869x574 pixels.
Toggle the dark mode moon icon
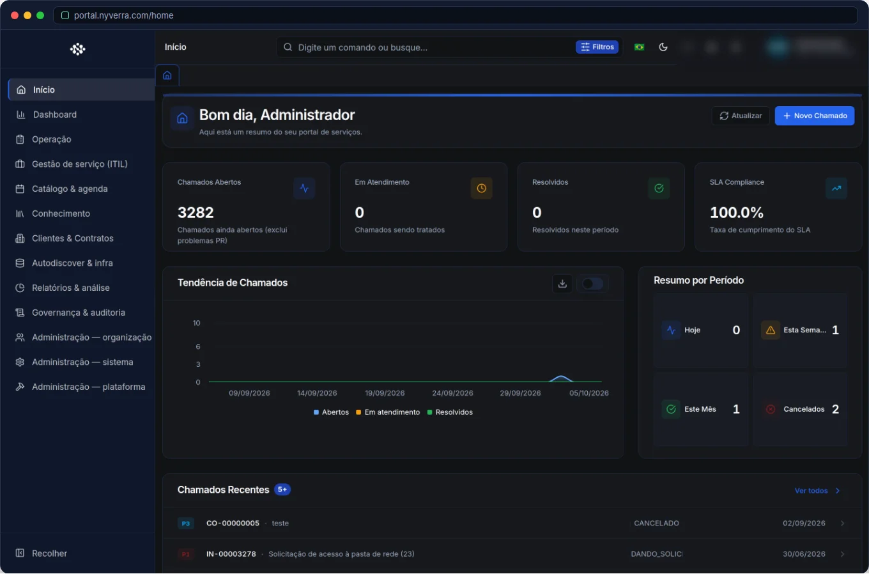663,47
